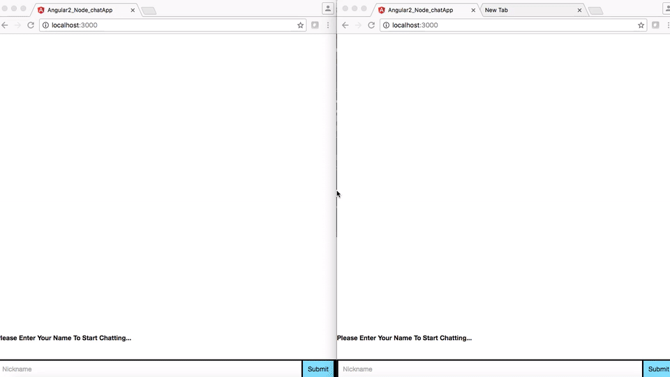Reload the page in the right window
The height and width of the screenshot is (377, 670).
[x=371, y=25]
